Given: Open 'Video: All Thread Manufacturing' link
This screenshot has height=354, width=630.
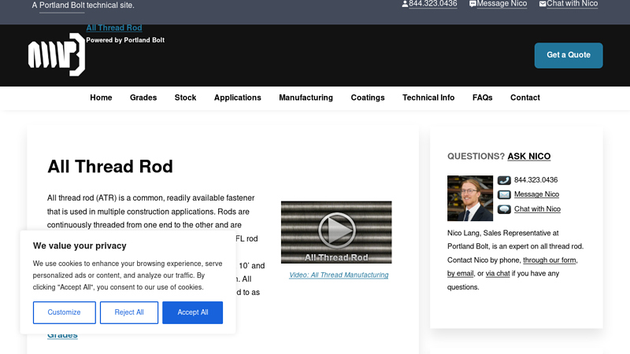Looking at the screenshot, I should click(x=339, y=275).
